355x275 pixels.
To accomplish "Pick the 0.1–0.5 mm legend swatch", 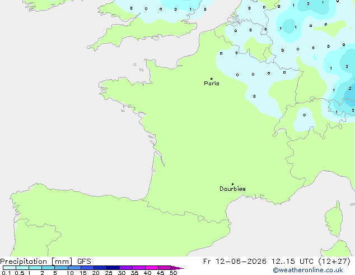I will tap(10, 268).
